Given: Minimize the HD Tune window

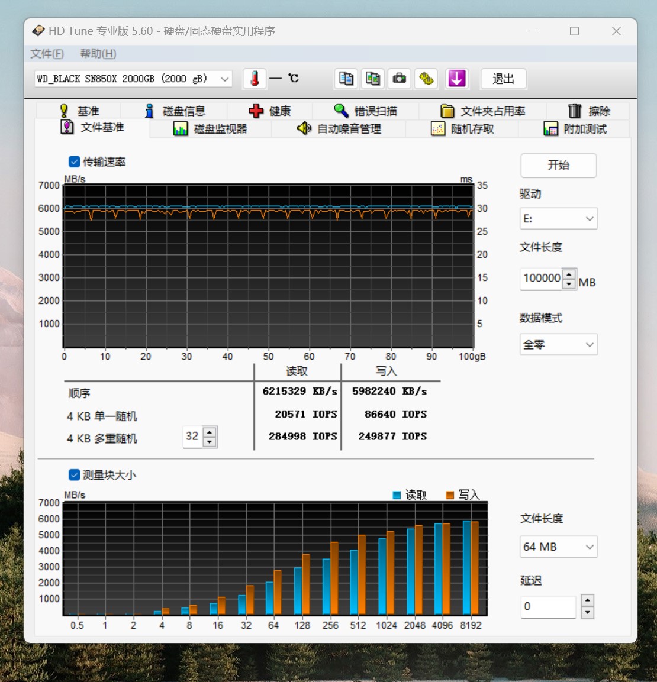Looking at the screenshot, I should coord(533,31).
